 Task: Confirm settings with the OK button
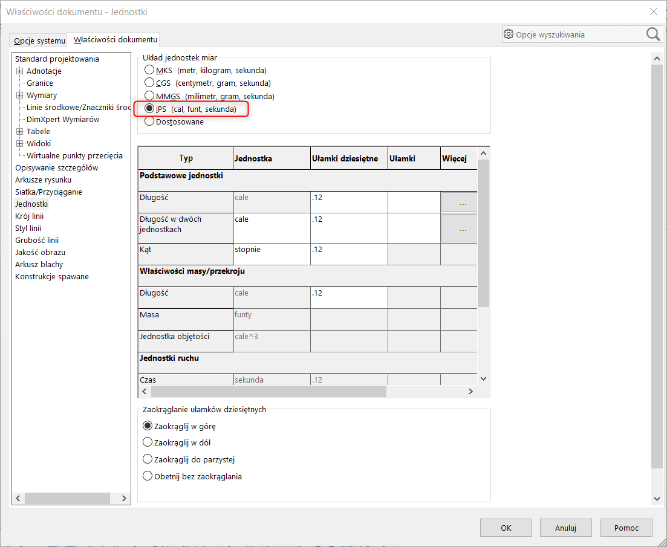[506, 527]
